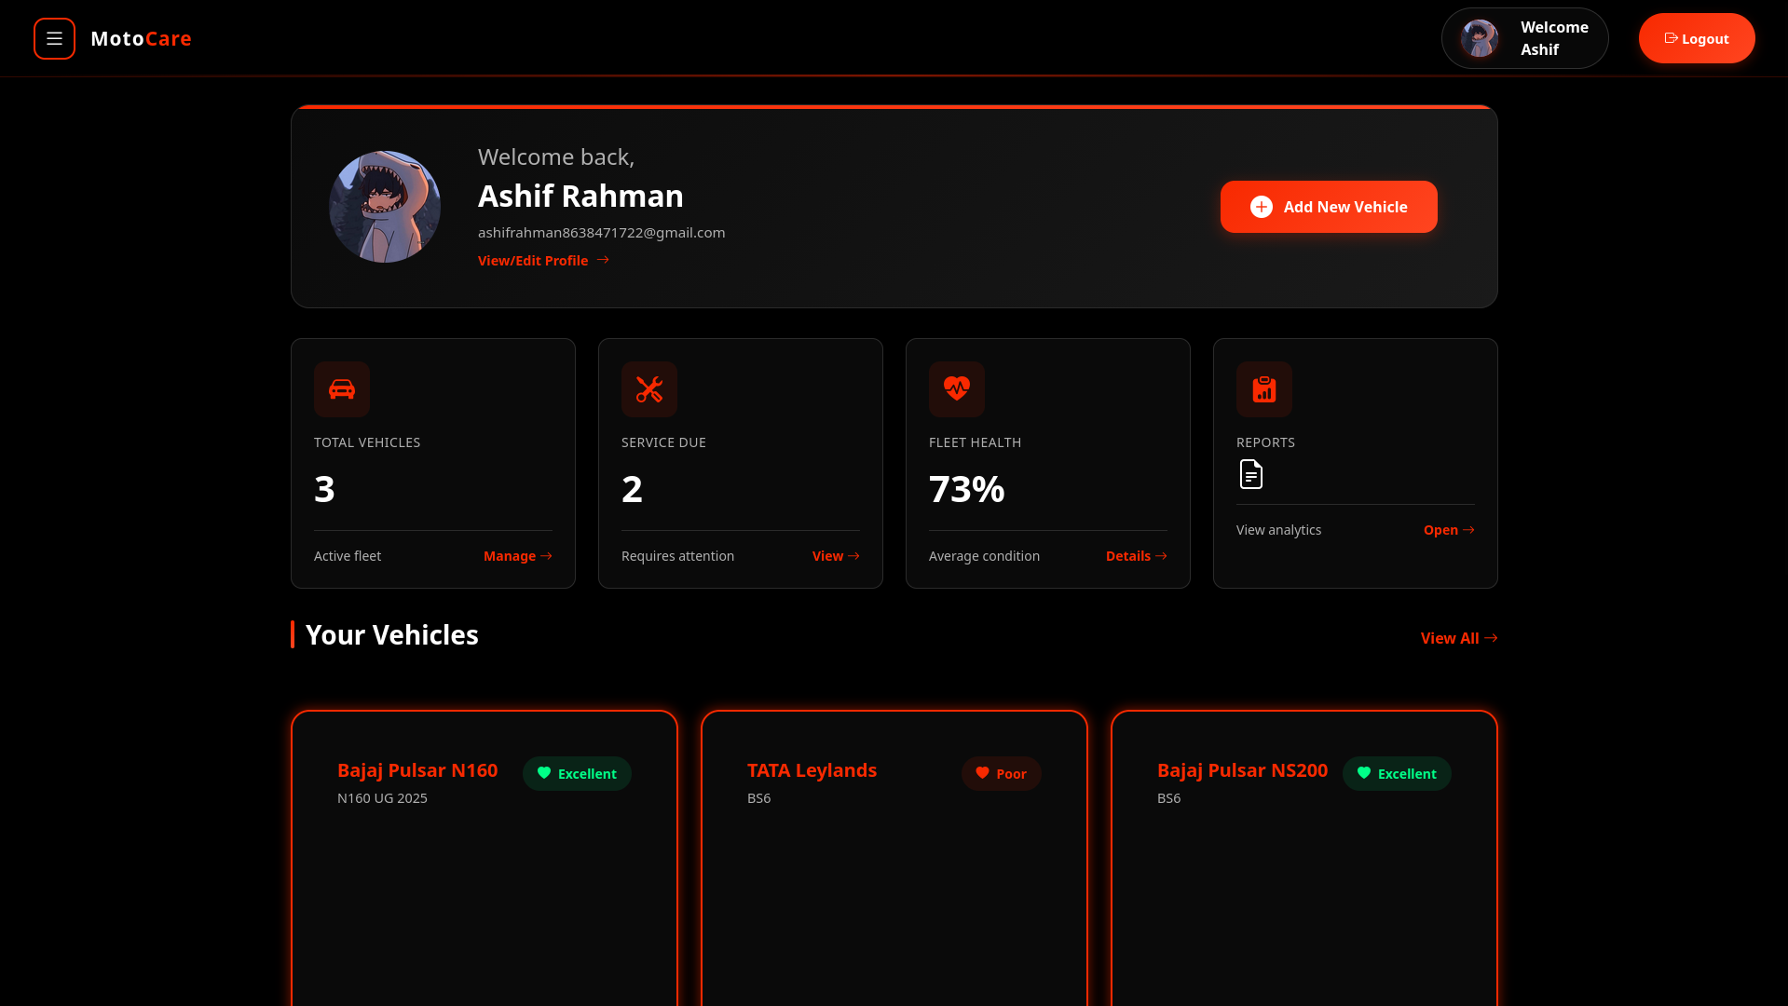The width and height of the screenshot is (1788, 1006).
Task: Click the View analytics text
Action: 1278,530
